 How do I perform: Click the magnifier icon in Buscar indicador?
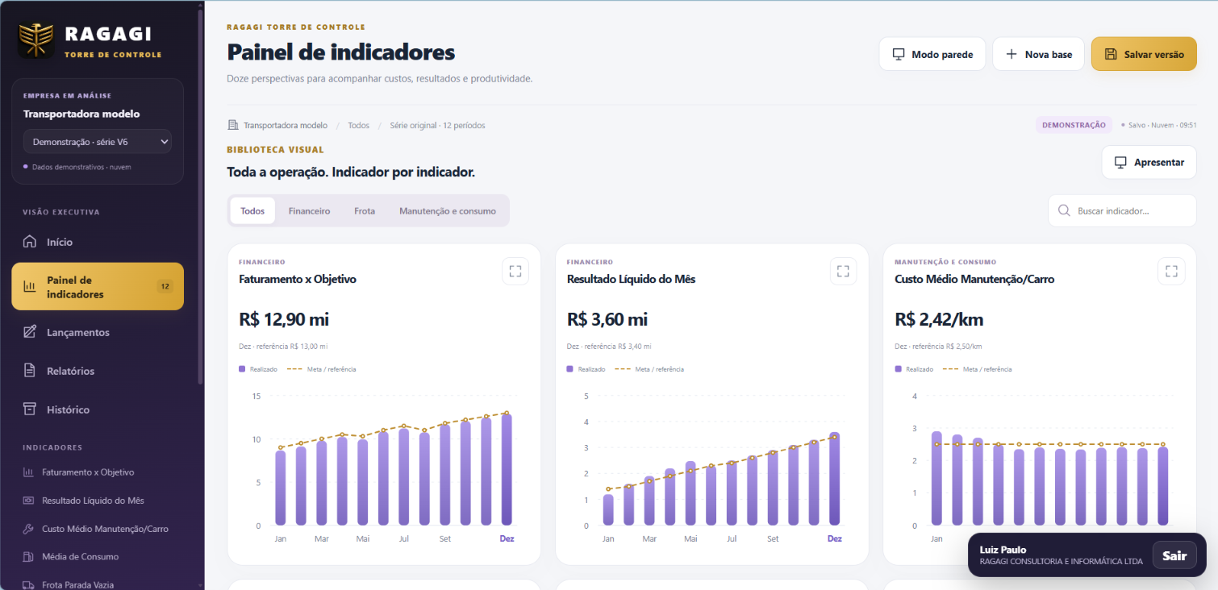click(1064, 210)
